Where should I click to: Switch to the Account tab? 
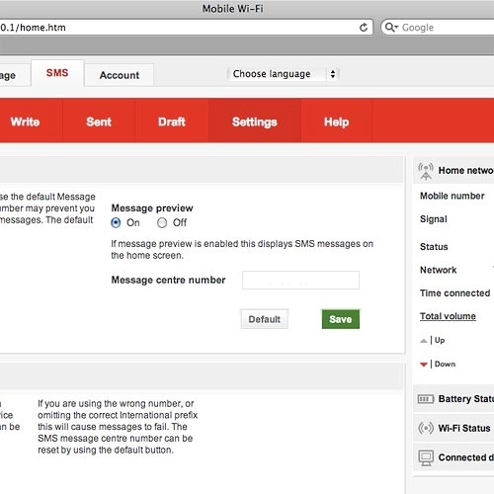click(x=120, y=75)
